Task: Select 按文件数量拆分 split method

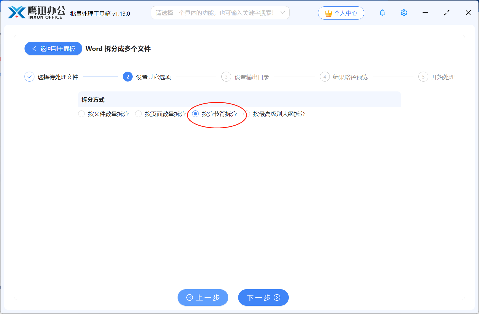Action: click(x=81, y=114)
